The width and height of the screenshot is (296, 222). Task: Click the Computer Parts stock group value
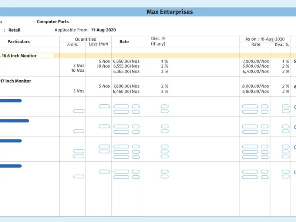tap(53, 22)
